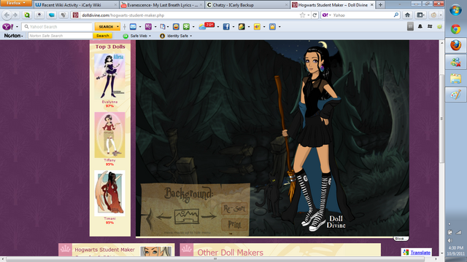Open the Windows Start button
The image size is (467, 262).
(x=455, y=10)
